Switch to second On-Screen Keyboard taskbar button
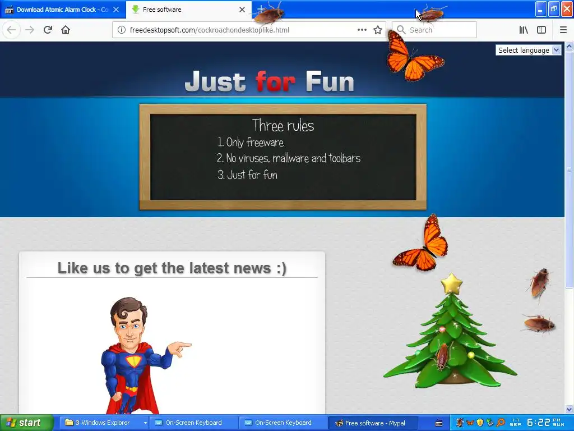The width and height of the screenshot is (574, 431). click(x=284, y=423)
